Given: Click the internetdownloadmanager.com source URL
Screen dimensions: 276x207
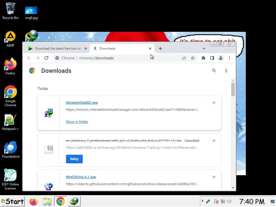Looking at the screenshot, I should [133, 109].
